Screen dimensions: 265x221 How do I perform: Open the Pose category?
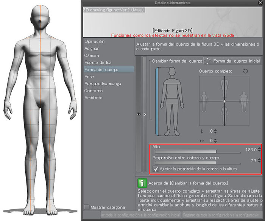coord(89,77)
